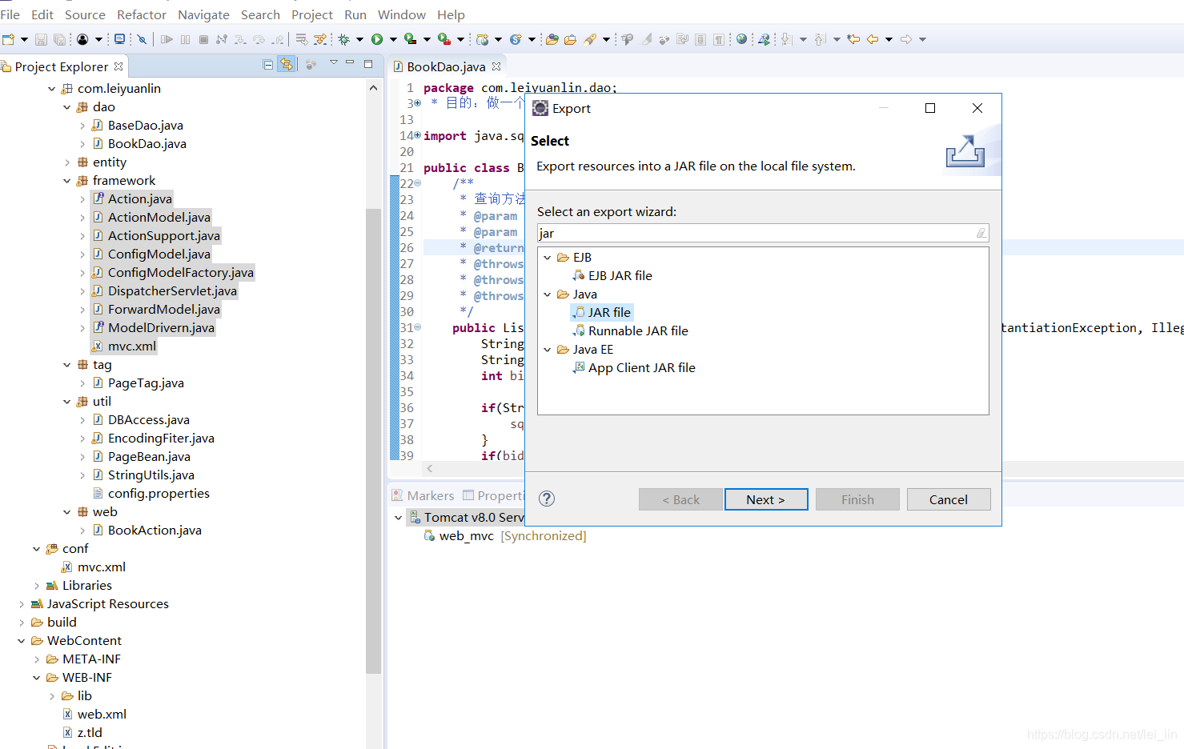The image size is (1184, 749).
Task: Click the Finish button
Action: 857,499
